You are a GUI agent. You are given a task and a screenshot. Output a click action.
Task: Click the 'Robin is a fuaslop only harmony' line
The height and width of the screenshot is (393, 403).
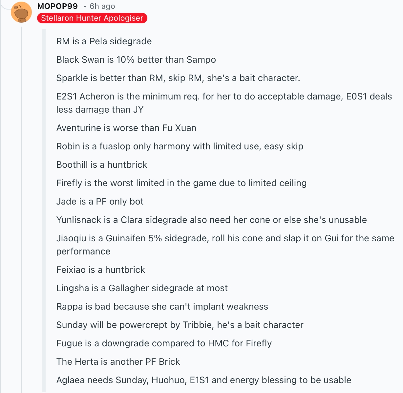tap(180, 146)
